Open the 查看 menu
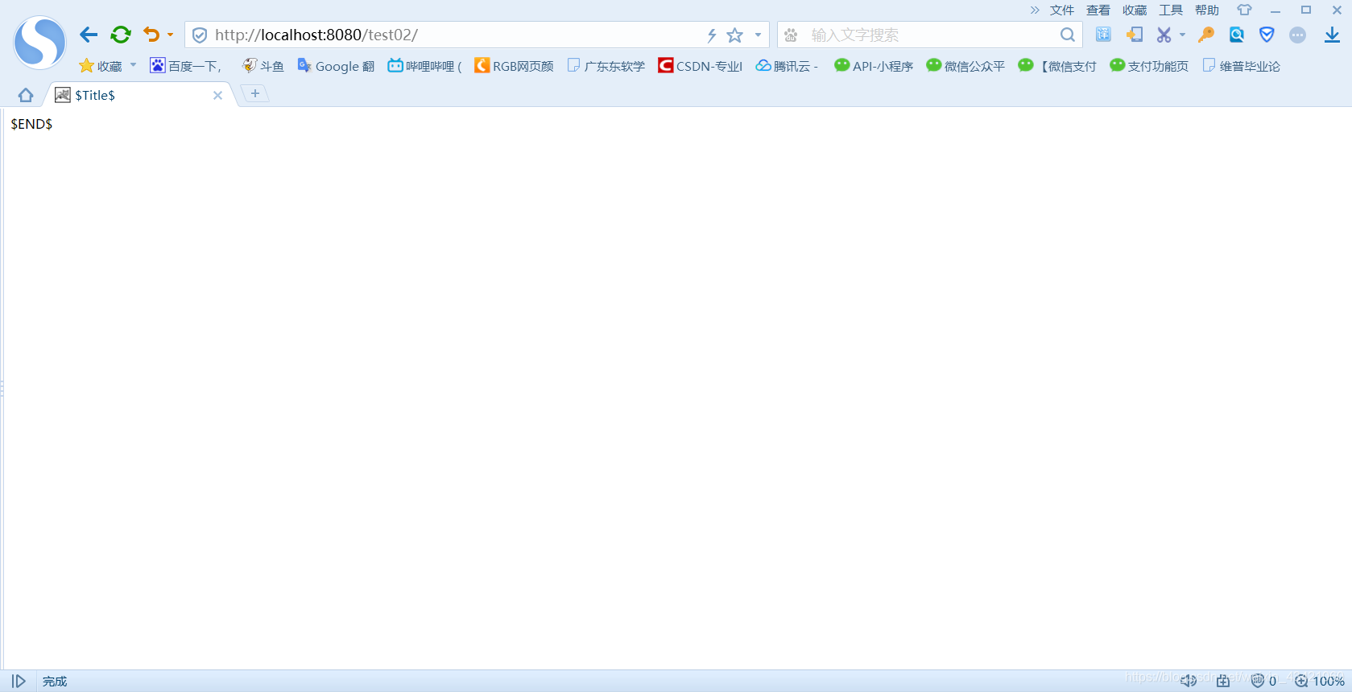 1098,10
